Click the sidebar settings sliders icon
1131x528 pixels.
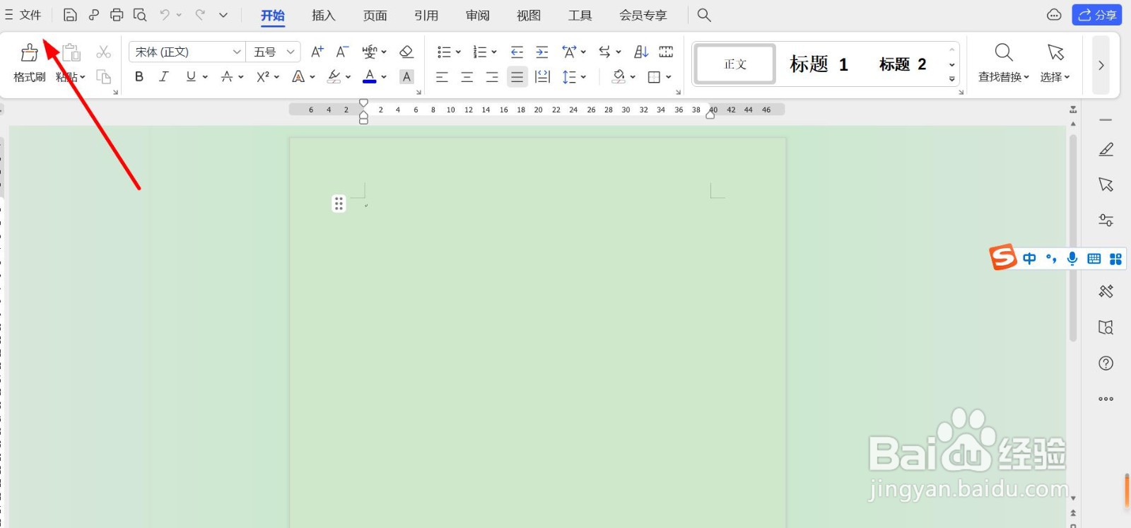(x=1106, y=220)
